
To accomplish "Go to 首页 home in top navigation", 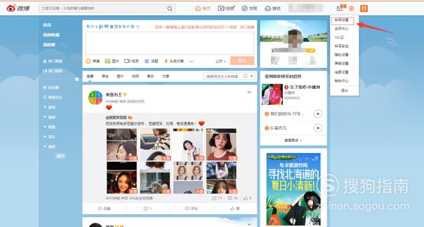I will (203, 9).
